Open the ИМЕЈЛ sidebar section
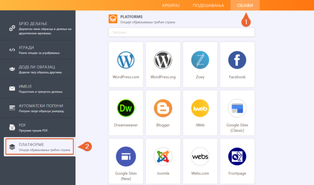 pos(38,88)
